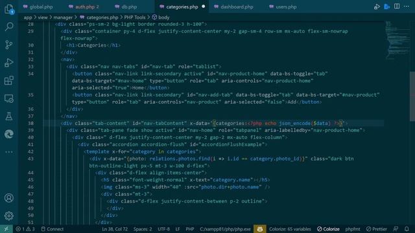Screen dimensions: 415x233
Task: Click the 'body' breadcrumb
Action: click(x=163, y=17)
